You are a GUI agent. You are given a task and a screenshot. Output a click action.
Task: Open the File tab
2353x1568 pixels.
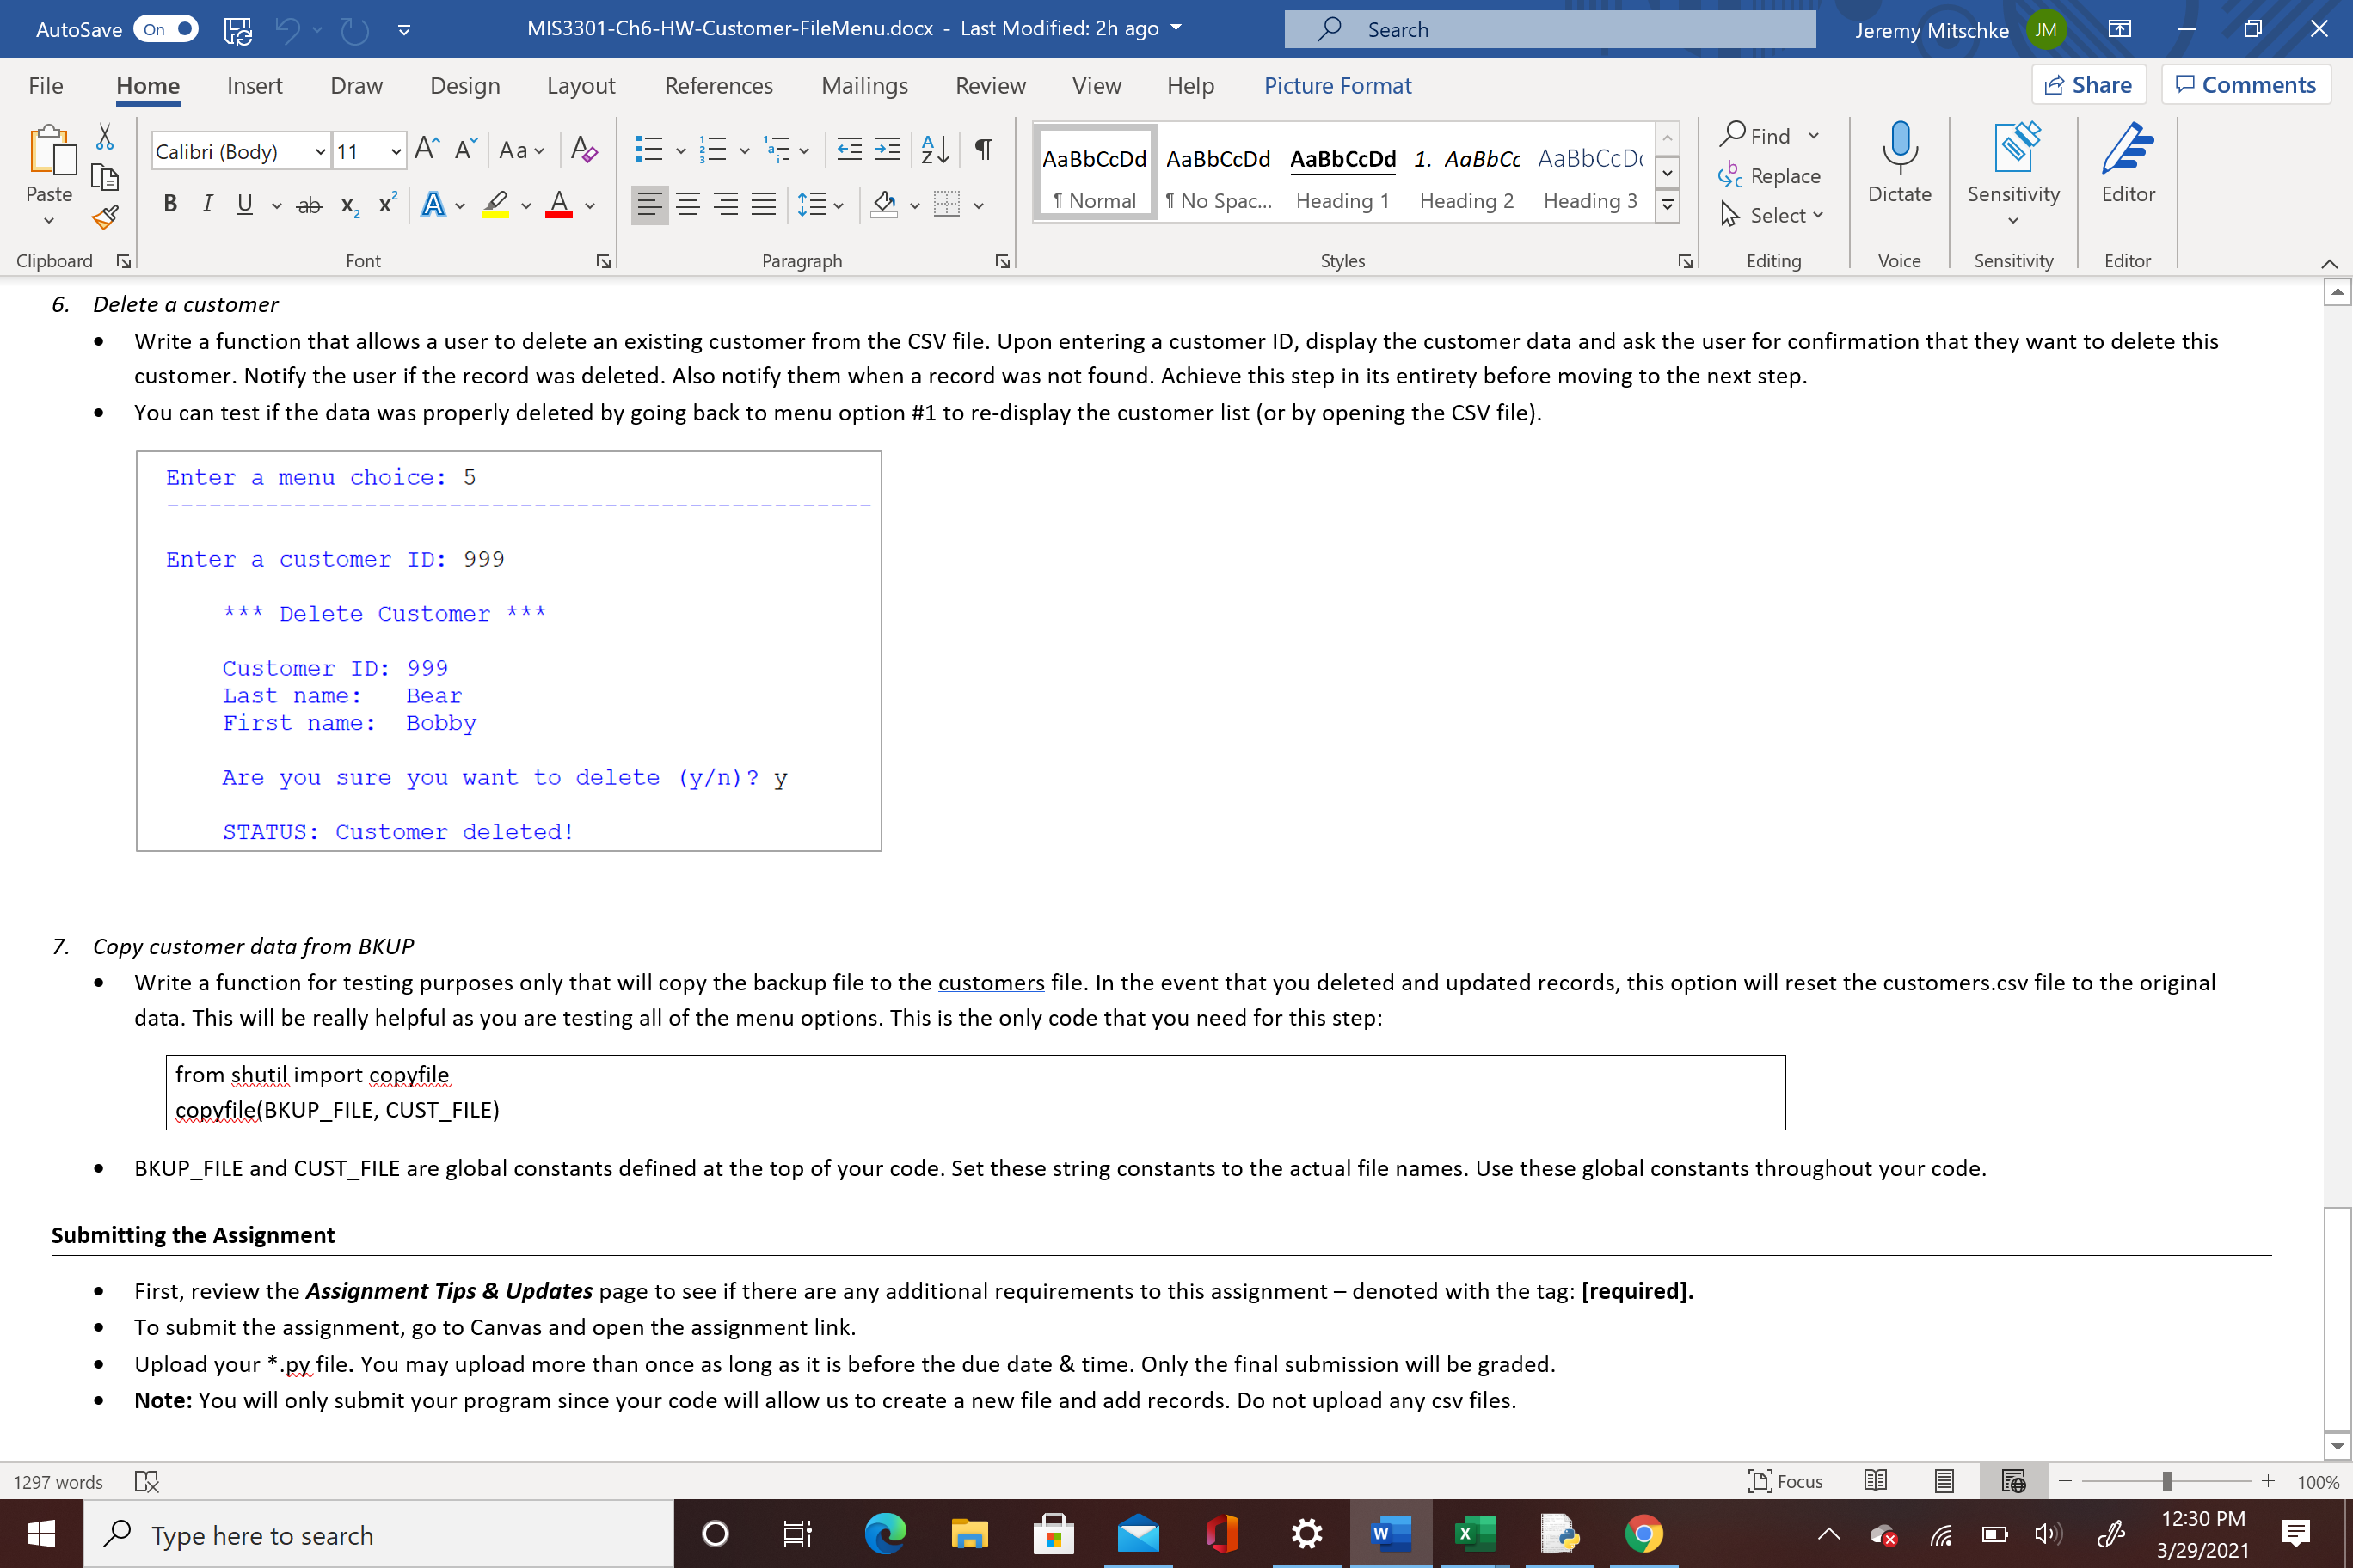pyautogui.click(x=45, y=86)
